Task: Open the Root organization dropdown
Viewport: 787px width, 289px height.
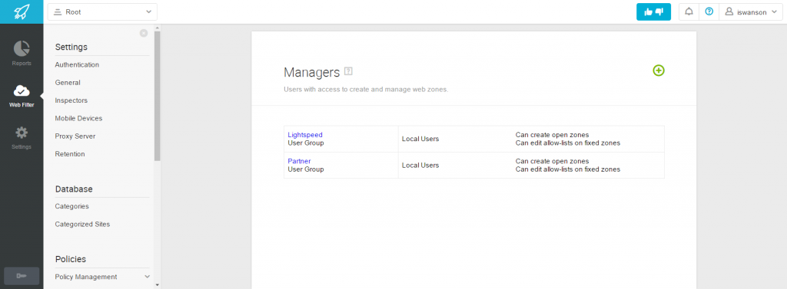Action: point(102,12)
